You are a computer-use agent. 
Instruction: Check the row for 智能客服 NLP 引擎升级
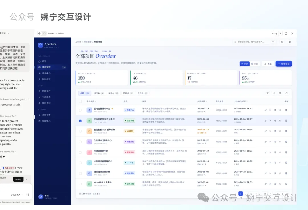tap(80, 131)
